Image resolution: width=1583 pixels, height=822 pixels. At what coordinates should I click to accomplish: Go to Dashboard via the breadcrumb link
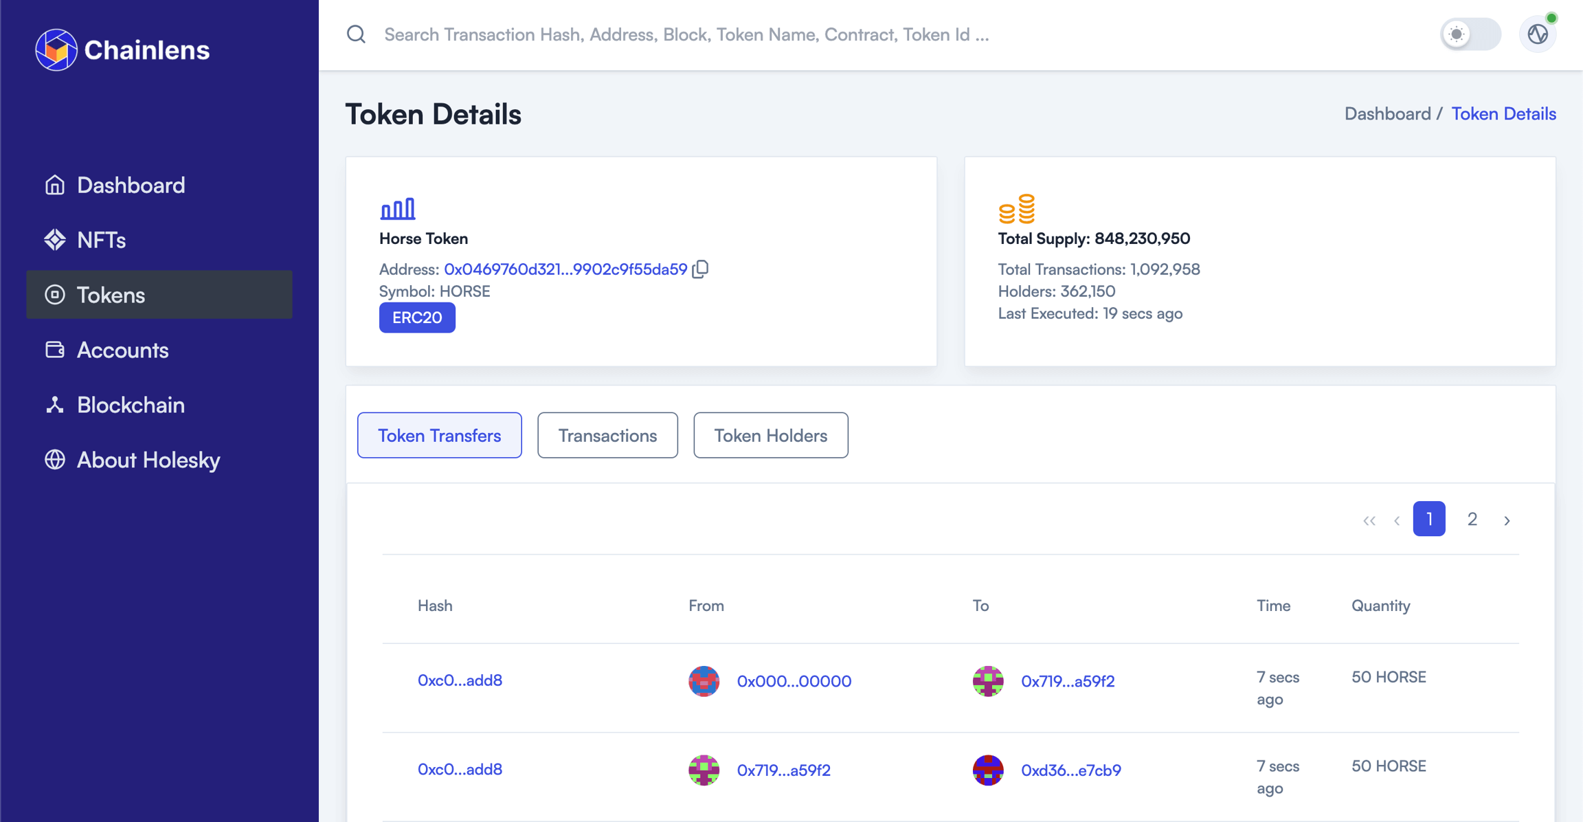(1389, 113)
